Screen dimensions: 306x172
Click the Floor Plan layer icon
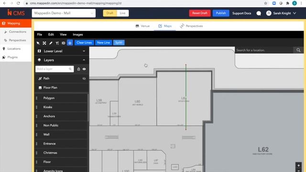click(40, 88)
